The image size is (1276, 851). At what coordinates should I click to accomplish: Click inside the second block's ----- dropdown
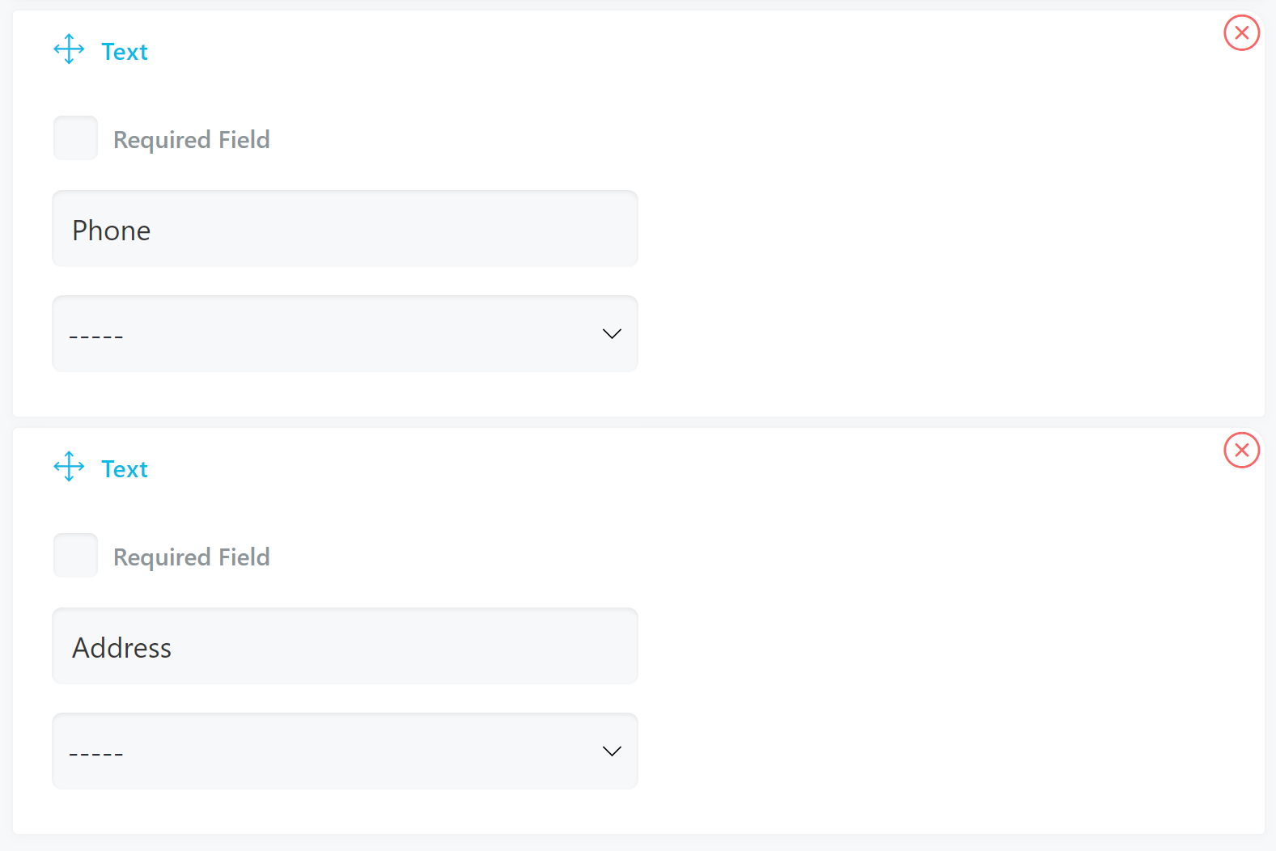click(345, 751)
